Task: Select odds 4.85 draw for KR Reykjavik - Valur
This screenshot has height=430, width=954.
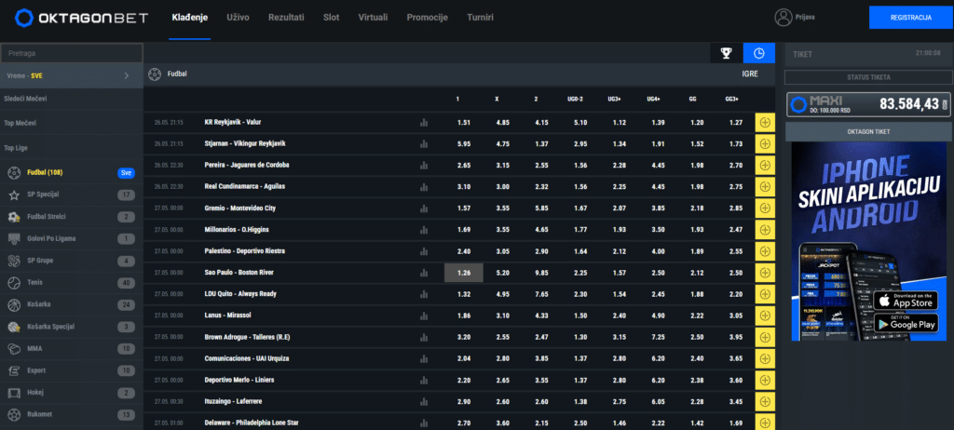Action: 502,122
